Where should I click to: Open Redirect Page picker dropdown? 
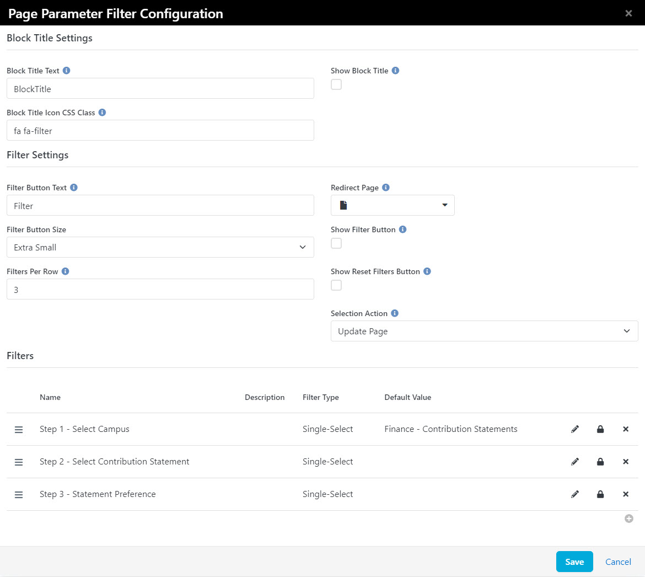393,205
